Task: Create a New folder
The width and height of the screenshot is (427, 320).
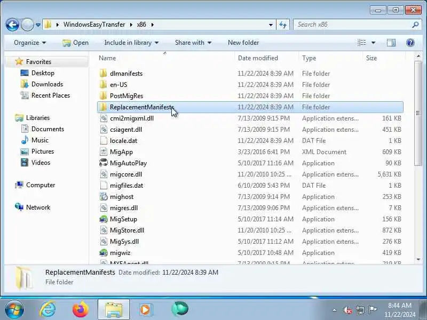Action: pos(243,43)
